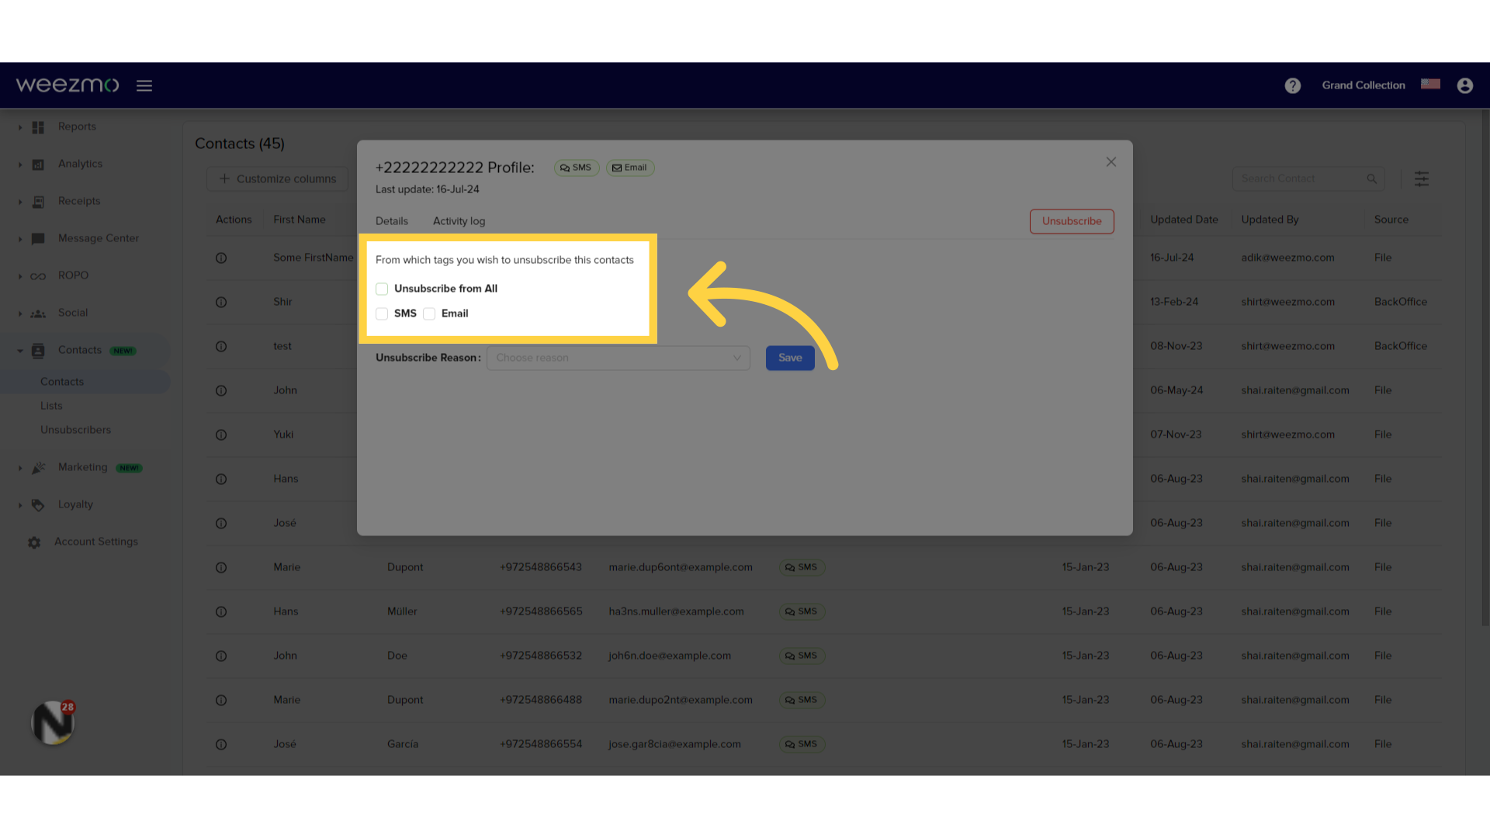Enable the Email unsubscribe checkbox
This screenshot has width=1490, height=838.
pos(430,313)
